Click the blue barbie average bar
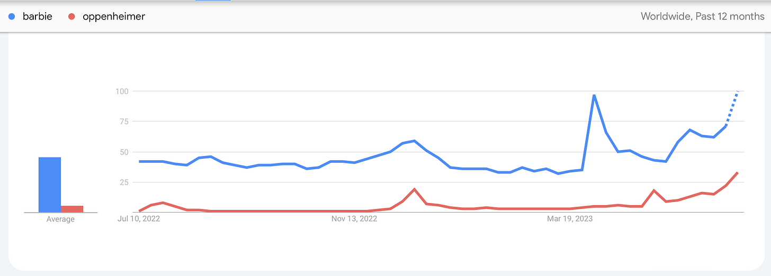Viewport: 771px width, 276px height. click(50, 185)
